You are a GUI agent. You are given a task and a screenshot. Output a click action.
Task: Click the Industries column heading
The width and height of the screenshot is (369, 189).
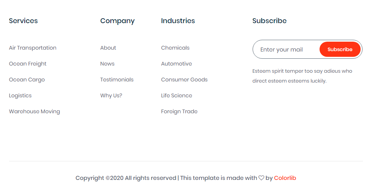coord(178,21)
